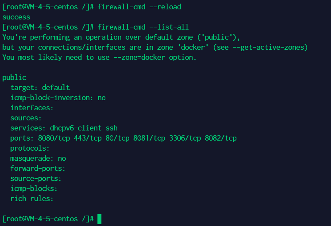The image size is (331, 226).
Task: Click the "forward-ports:" line
Action: pos(38,168)
